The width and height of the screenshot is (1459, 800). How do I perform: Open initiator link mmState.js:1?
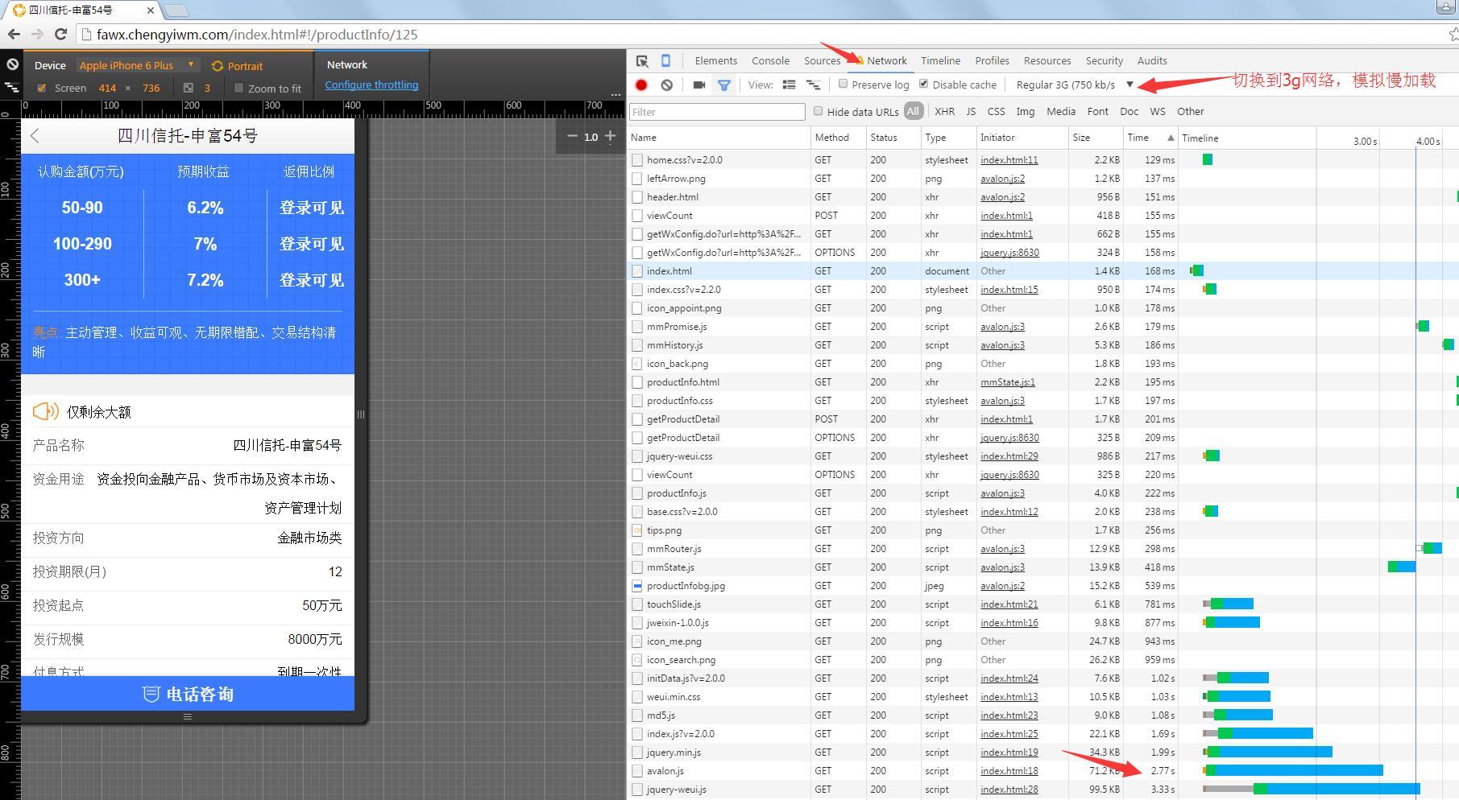1008,382
